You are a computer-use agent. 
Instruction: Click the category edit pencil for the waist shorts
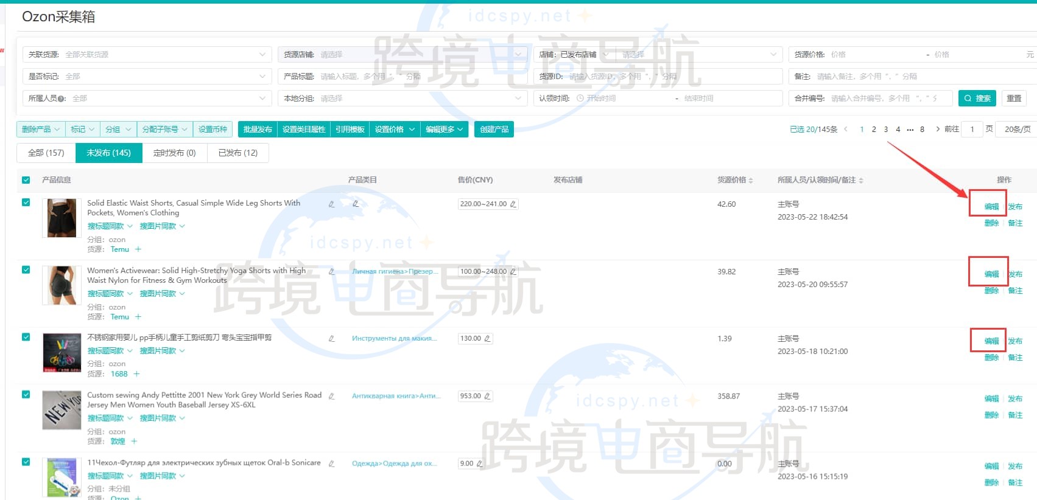356,204
